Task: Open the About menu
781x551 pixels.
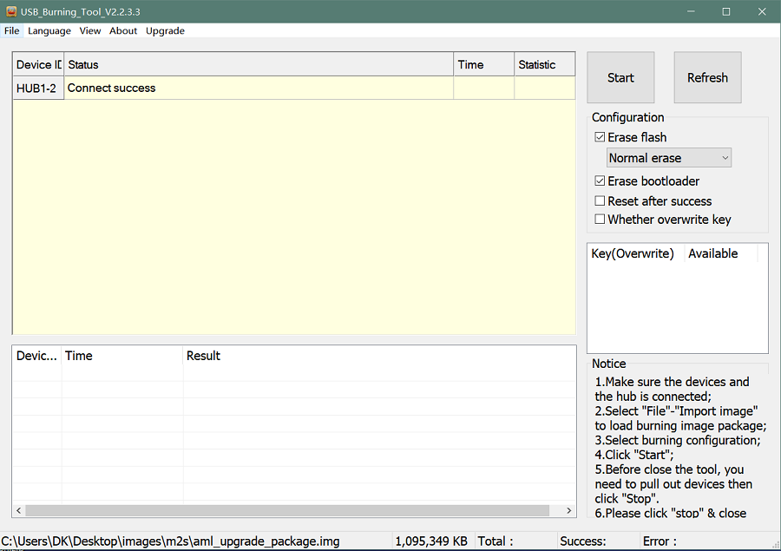Action: tap(123, 30)
